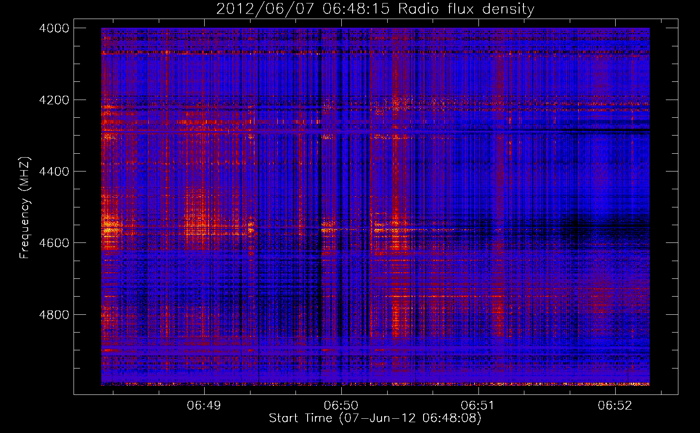The width and height of the screenshot is (700, 433).
Task: Click the time axis label '06:50'
Action: pos(341,405)
